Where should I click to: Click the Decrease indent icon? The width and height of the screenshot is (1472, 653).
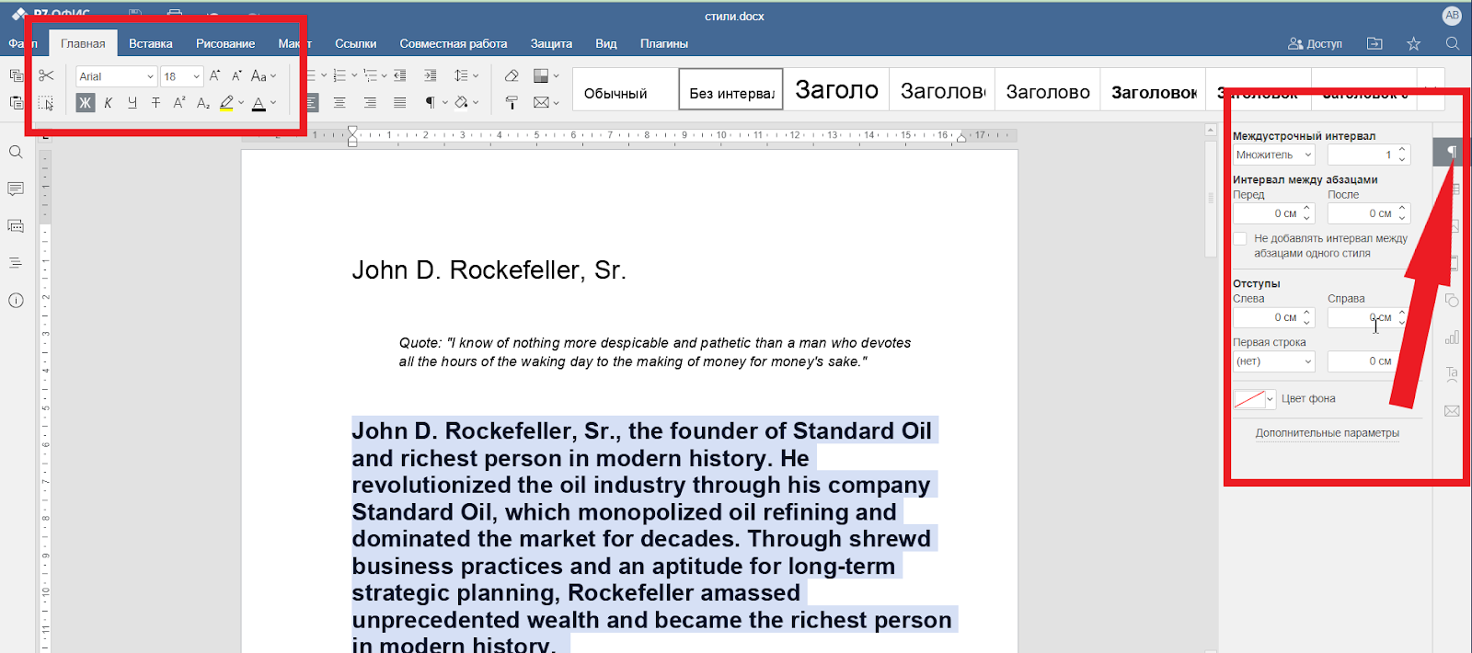[x=400, y=75]
